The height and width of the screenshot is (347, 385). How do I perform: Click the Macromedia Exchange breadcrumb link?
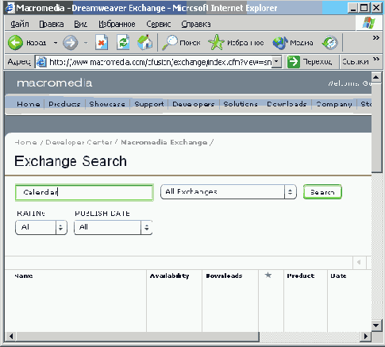(164, 142)
